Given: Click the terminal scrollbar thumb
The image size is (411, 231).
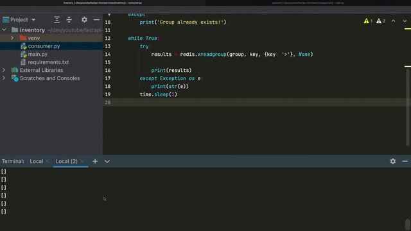Looking at the screenshot, I should coord(408,225).
